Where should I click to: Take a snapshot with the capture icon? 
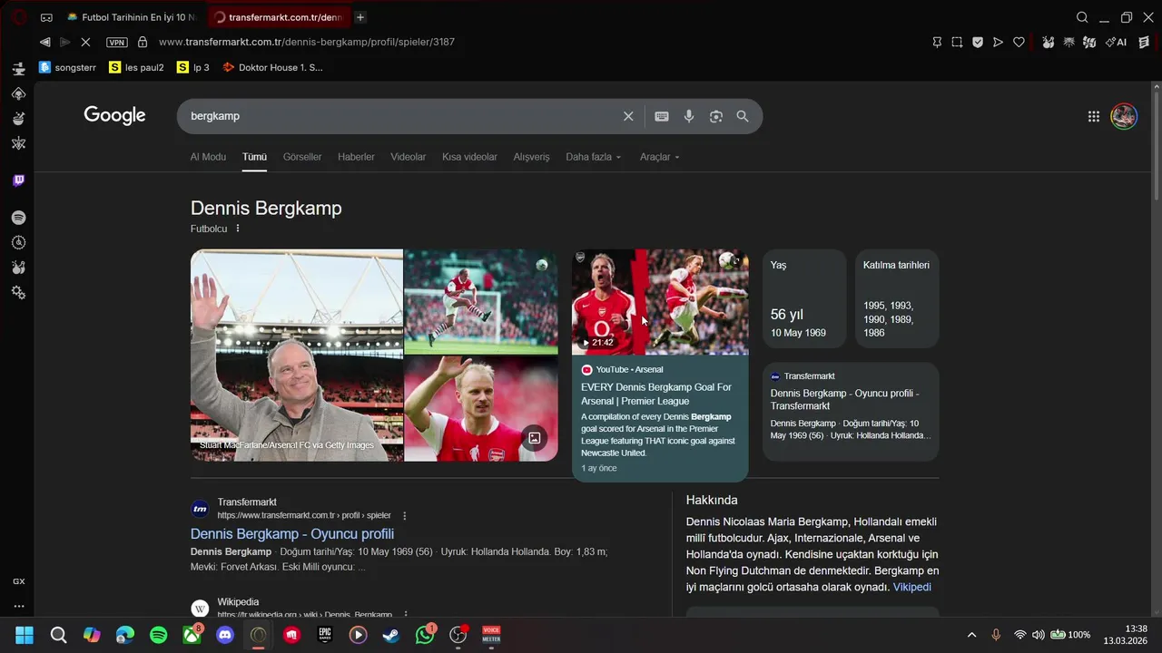point(957,42)
